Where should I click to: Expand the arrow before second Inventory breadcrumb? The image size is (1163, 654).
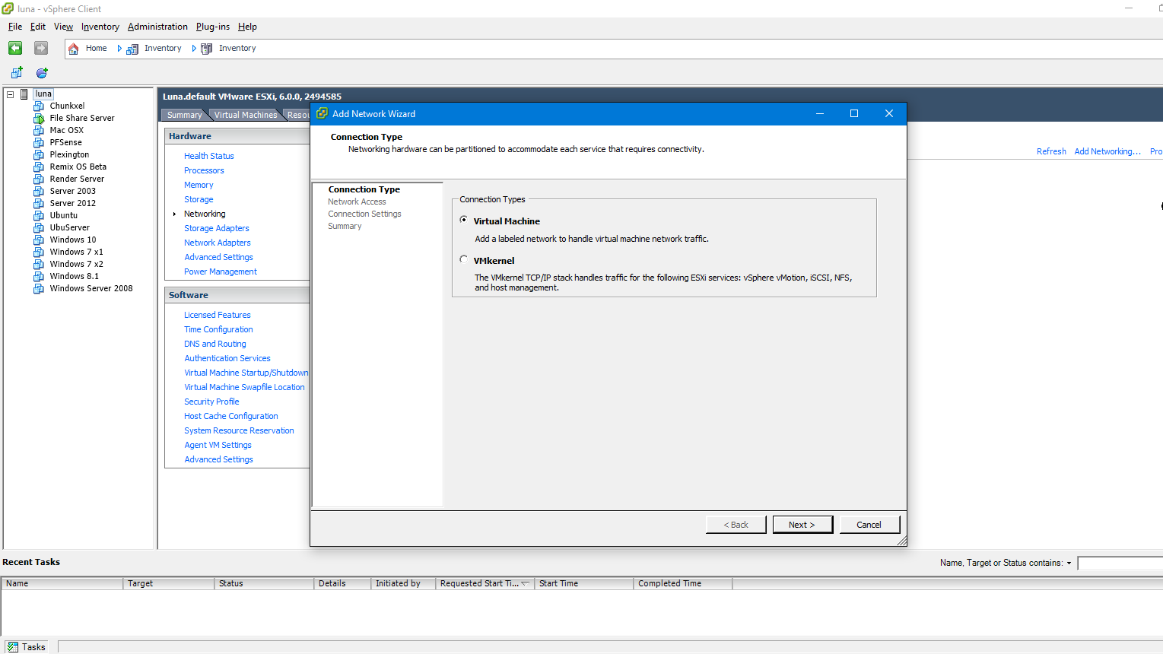[194, 49]
